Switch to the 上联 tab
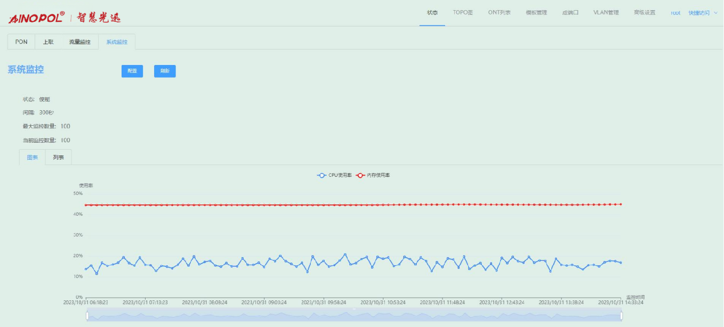The image size is (724, 327). click(x=49, y=42)
